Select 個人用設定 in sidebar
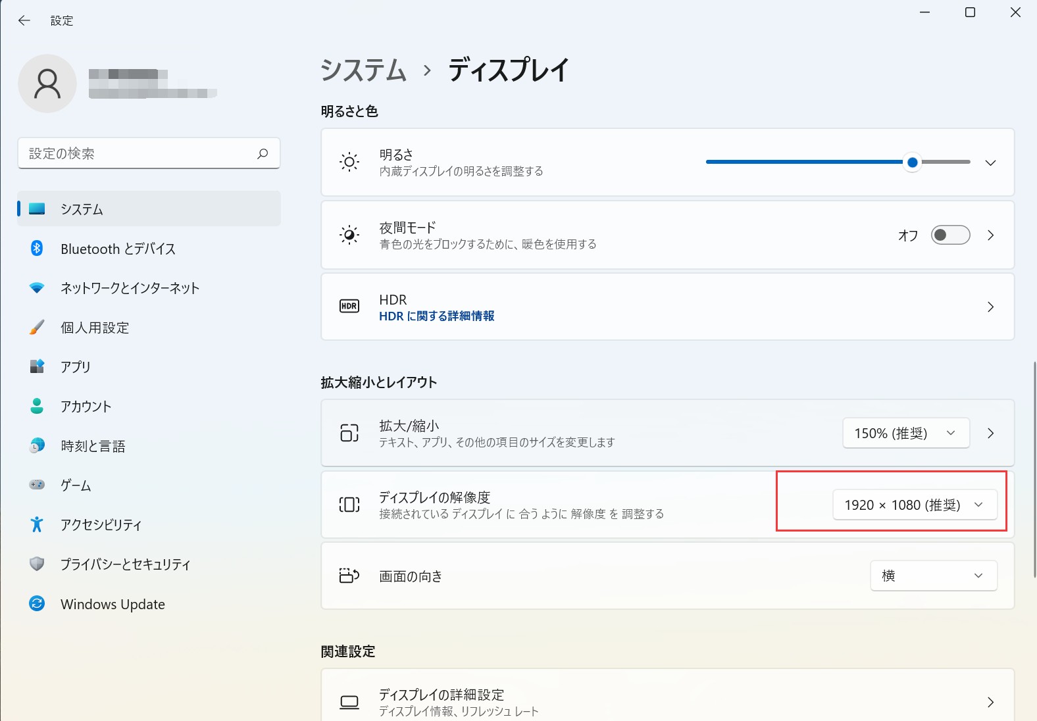 pyautogui.click(x=95, y=328)
